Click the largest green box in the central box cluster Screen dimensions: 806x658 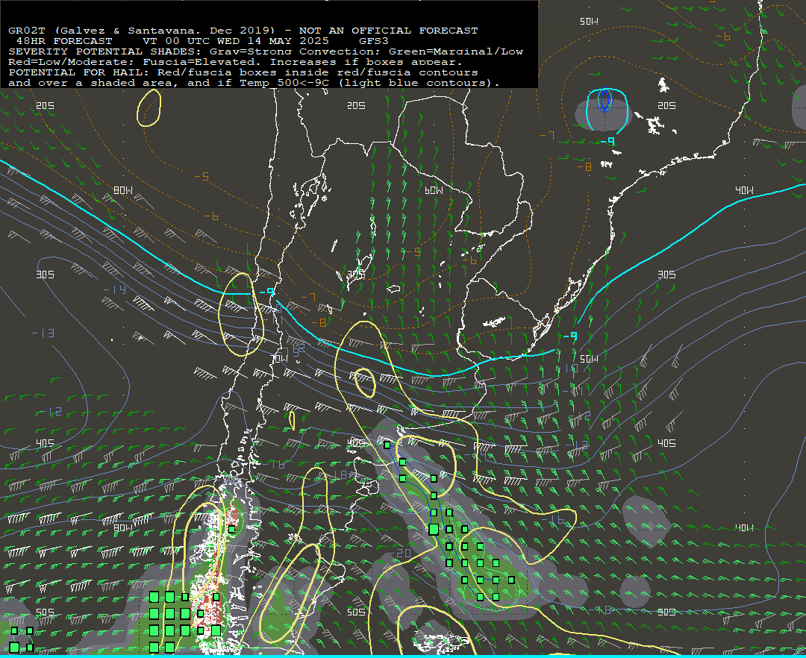click(x=434, y=529)
